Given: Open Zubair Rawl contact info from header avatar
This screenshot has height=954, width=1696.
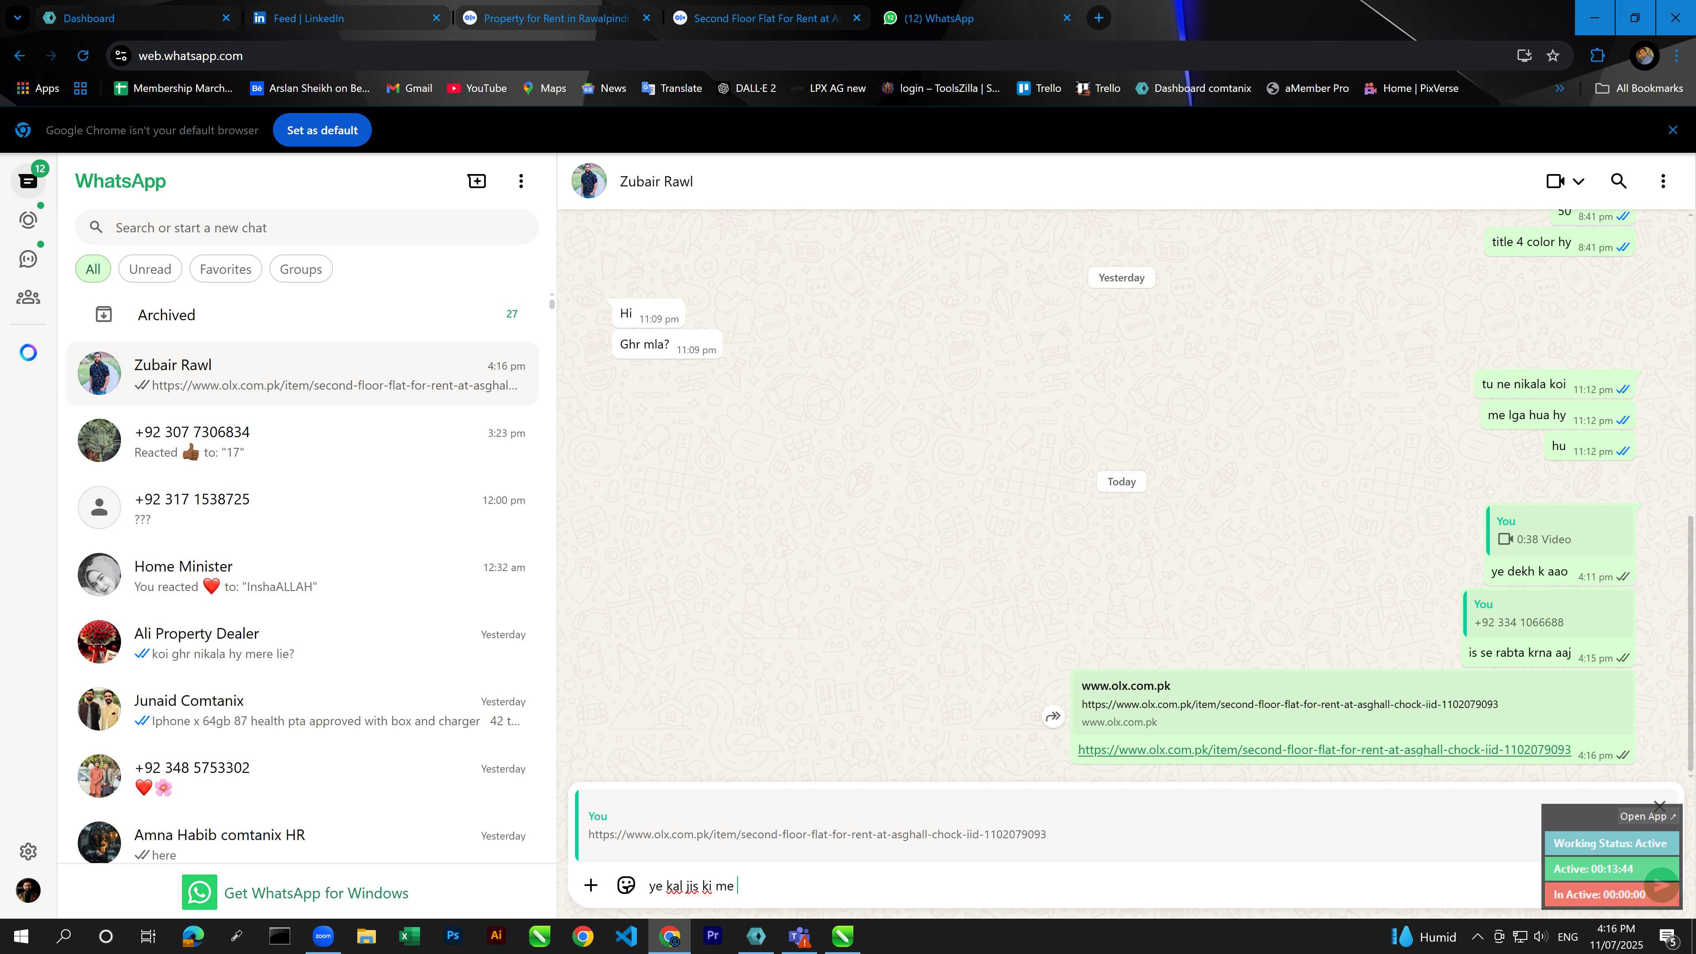Looking at the screenshot, I should (x=589, y=181).
